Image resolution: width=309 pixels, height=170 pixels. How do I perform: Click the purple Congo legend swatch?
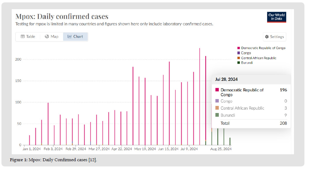[x=239, y=53]
